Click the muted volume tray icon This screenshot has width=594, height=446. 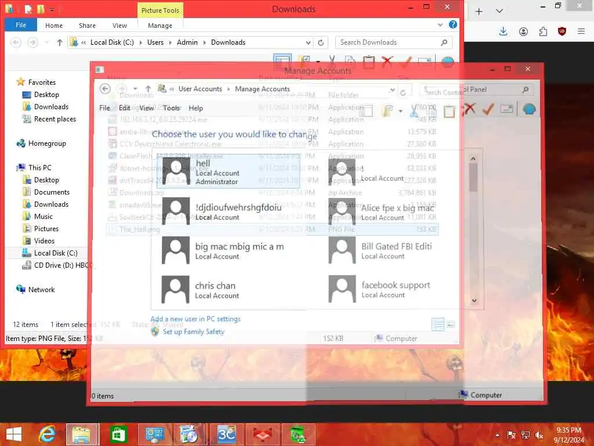pos(539,434)
